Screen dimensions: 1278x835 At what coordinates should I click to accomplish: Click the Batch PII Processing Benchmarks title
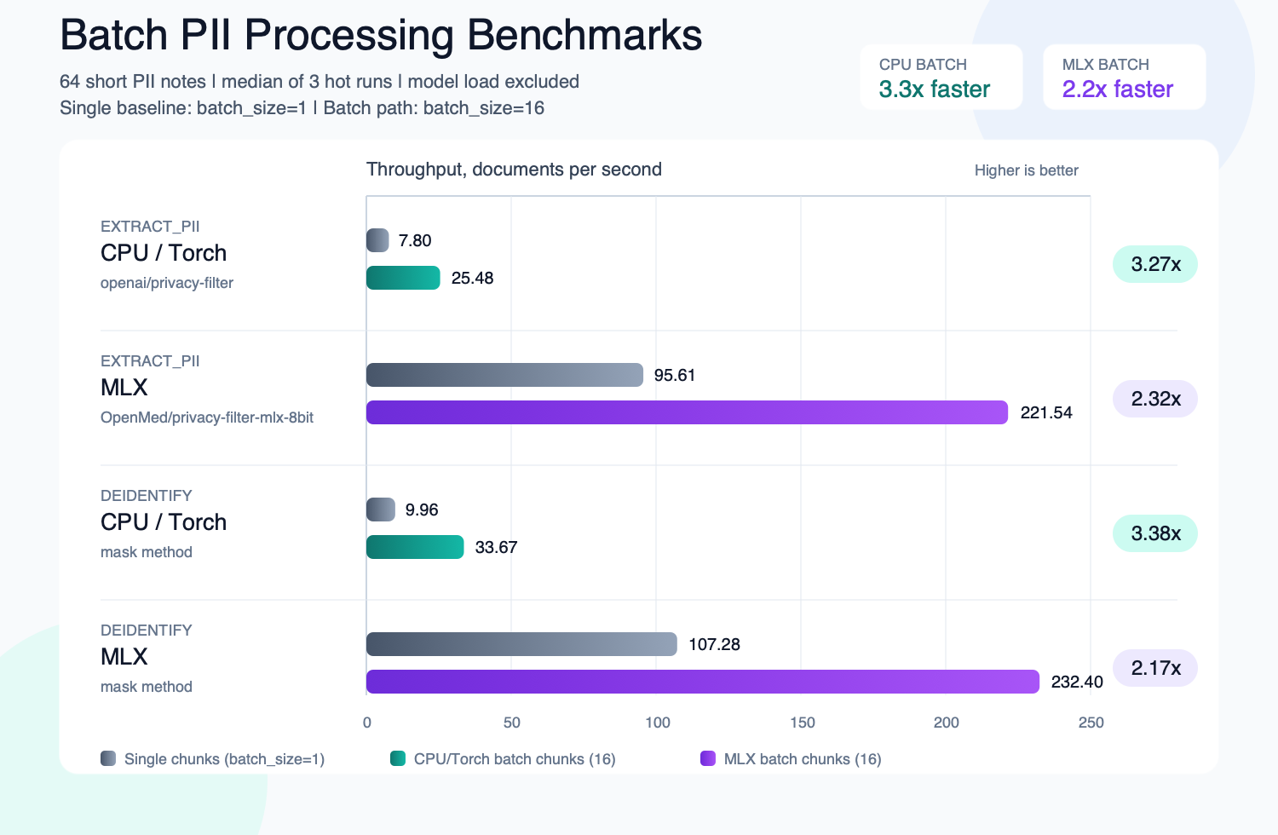381,36
